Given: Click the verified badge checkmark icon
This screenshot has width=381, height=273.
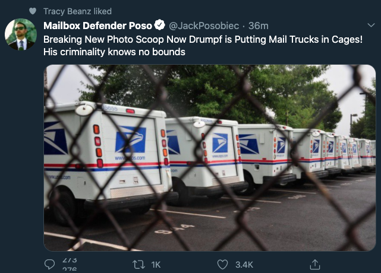Looking at the screenshot, I should tap(160, 25).
